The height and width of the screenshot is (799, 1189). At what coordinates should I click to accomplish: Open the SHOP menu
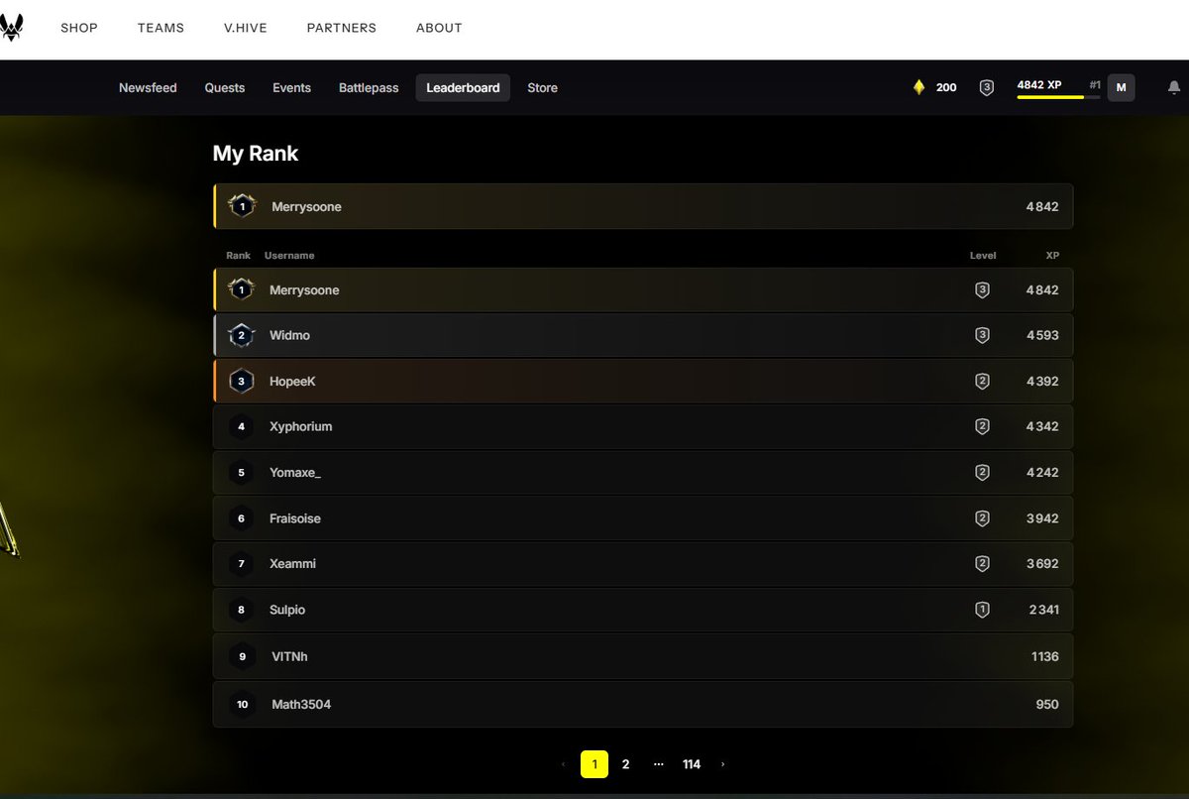[x=79, y=28]
